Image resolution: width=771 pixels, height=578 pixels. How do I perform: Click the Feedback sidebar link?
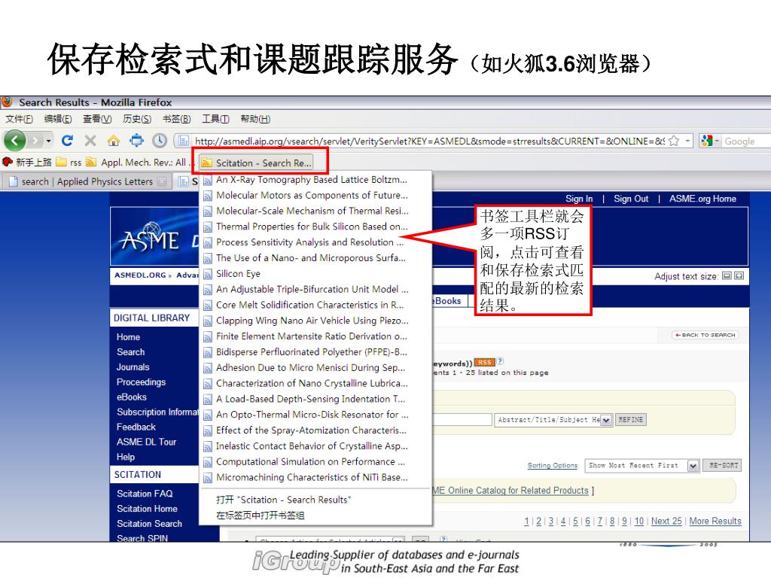(x=136, y=427)
